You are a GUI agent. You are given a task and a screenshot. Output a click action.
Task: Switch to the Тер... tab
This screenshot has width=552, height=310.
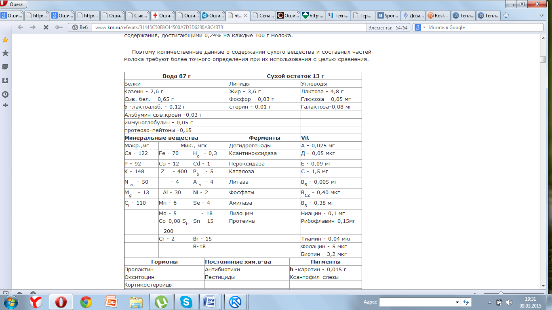point(362,16)
